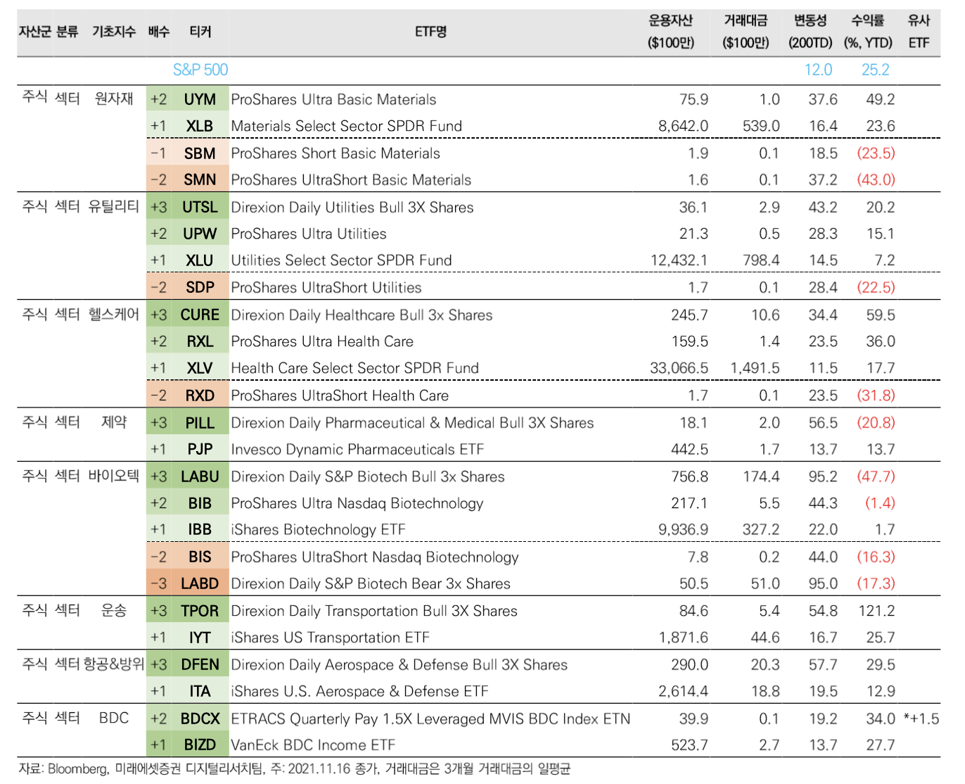Click the S&P 500 benchmark label
965x784 pixels.
tap(200, 70)
